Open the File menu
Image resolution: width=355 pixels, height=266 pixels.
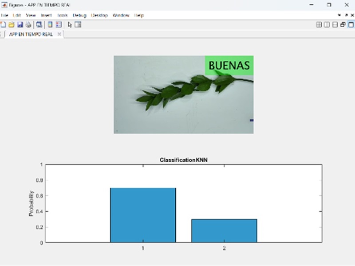[4, 16]
